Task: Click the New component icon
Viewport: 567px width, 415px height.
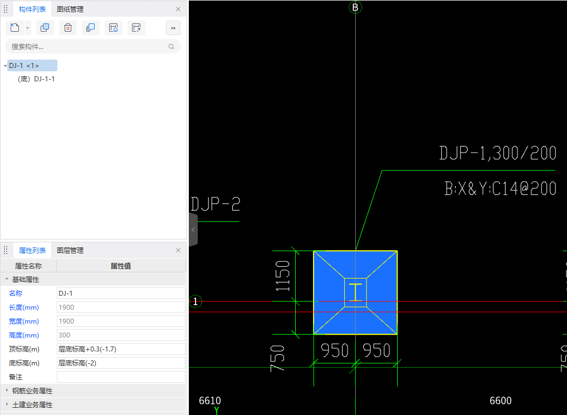Action: pos(15,28)
